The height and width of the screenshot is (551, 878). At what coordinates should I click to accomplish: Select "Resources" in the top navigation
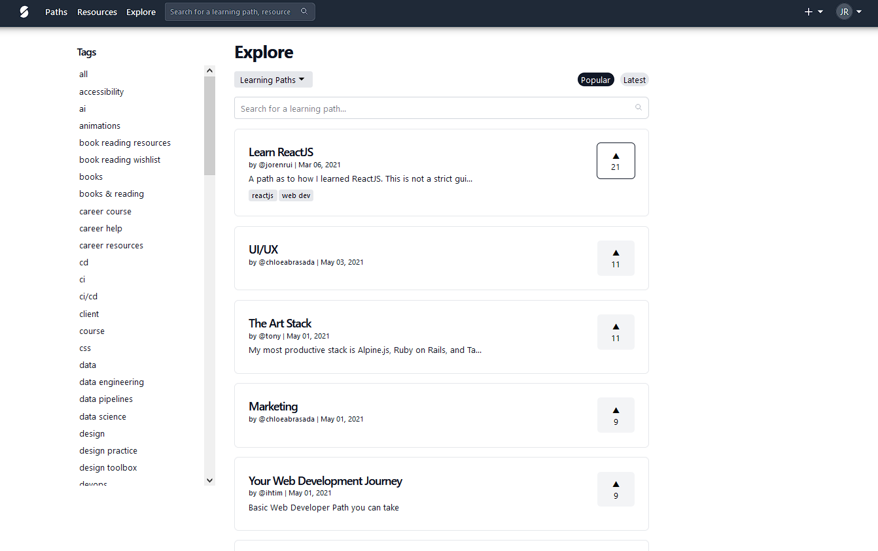tap(97, 11)
